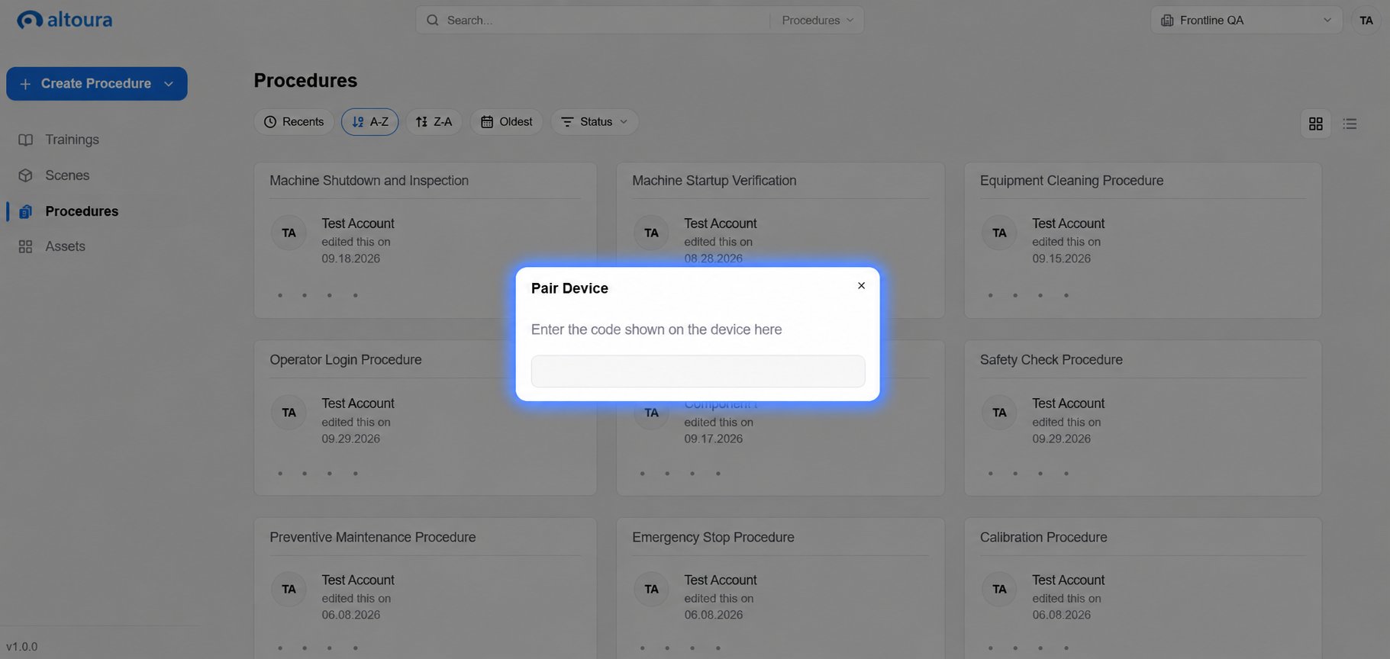Expand the Create Procedure dropdown arrow
Image resolution: width=1390 pixels, height=659 pixels.
pyautogui.click(x=169, y=84)
